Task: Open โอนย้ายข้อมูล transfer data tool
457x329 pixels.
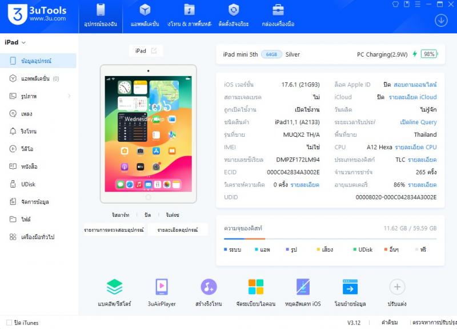Action: click(350, 292)
